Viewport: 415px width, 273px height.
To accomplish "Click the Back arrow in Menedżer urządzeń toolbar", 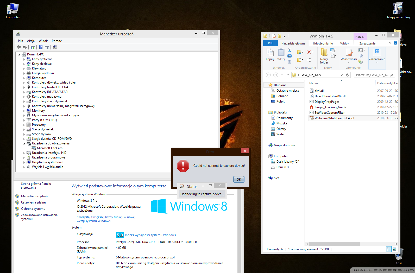I will pyautogui.click(x=19, y=47).
